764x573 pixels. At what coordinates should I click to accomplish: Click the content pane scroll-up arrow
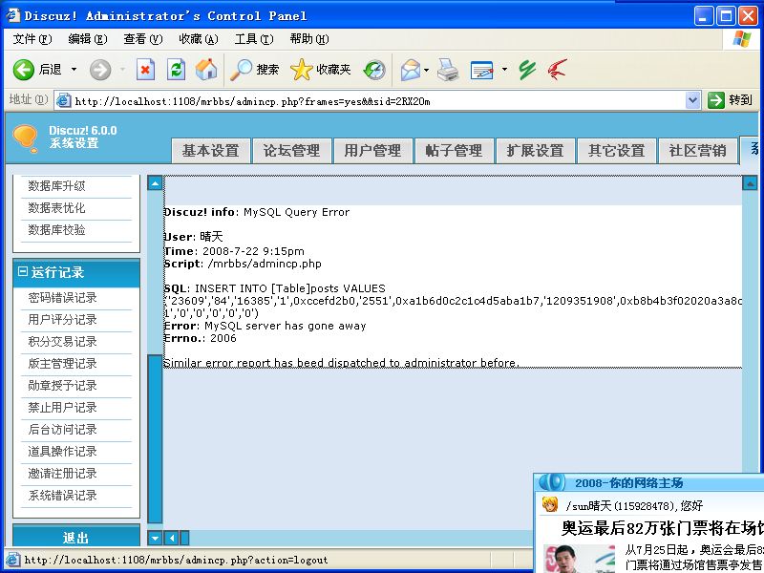point(750,183)
